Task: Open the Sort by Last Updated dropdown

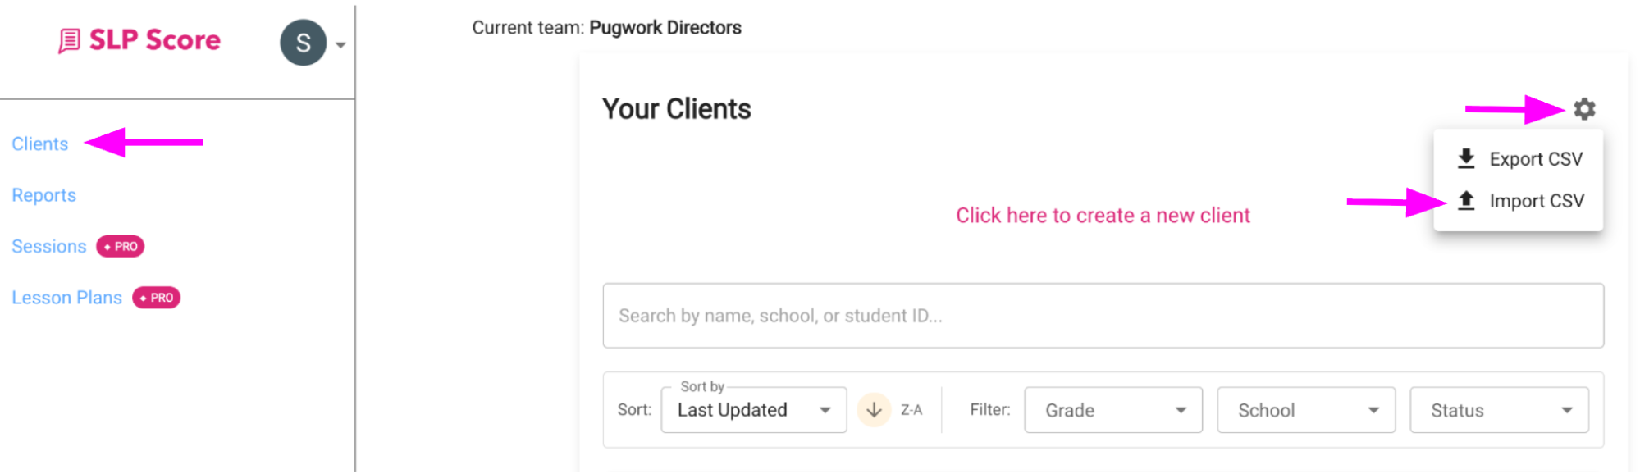Action: pos(751,409)
